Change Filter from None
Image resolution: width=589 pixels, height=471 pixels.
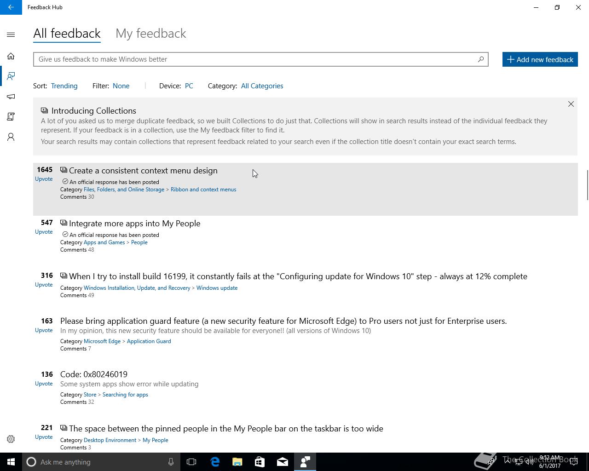pyautogui.click(x=121, y=86)
